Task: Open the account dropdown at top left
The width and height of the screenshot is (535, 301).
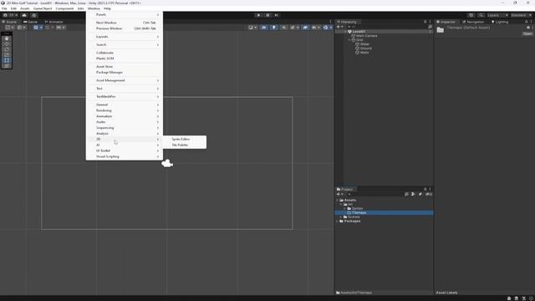Action: pyautogui.click(x=10, y=15)
